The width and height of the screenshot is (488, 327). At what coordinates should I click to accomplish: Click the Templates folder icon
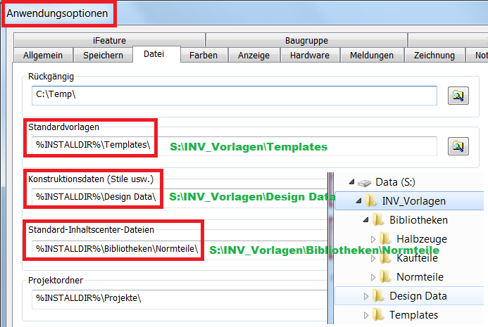[x=378, y=314]
